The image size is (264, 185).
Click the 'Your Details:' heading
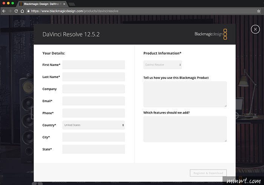pos(54,53)
